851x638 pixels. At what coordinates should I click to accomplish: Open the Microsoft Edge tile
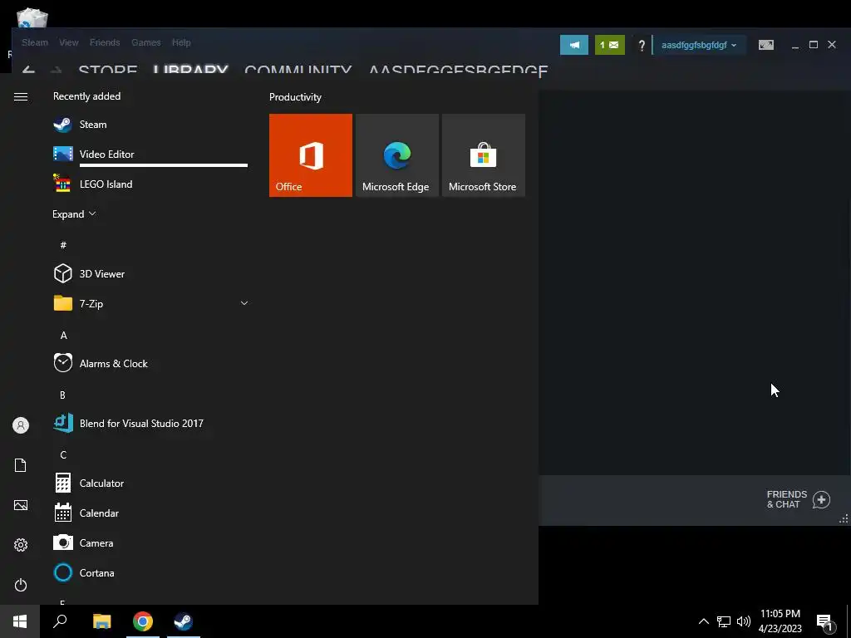(x=396, y=155)
